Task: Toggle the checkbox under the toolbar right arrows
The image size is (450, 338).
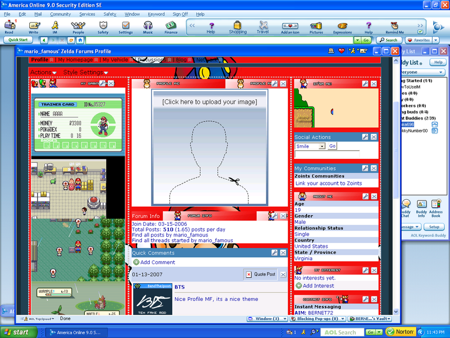Action: pos(420,32)
